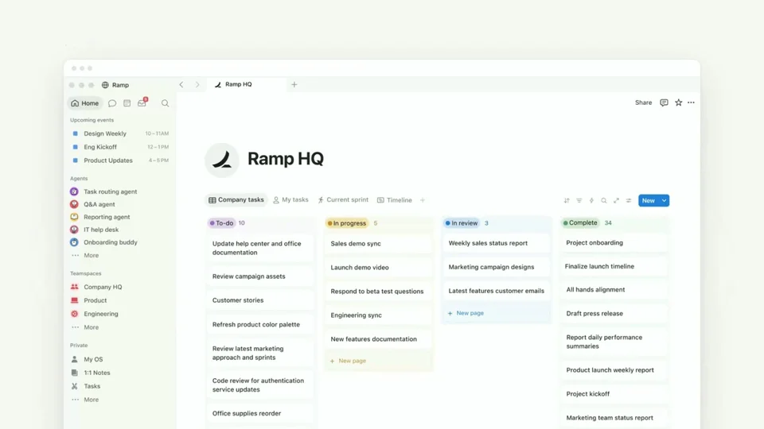Go forward with the right arrow
Screen dimensions: 764x429
tap(197, 85)
